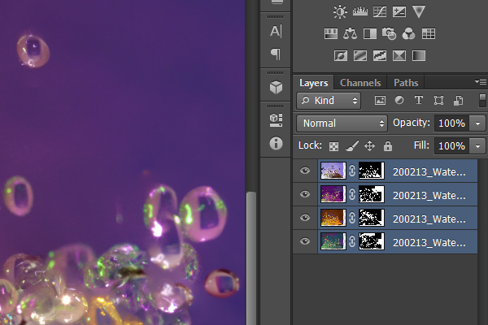488x325 pixels.
Task: Click the Fill 100% value field
Action: (x=452, y=146)
